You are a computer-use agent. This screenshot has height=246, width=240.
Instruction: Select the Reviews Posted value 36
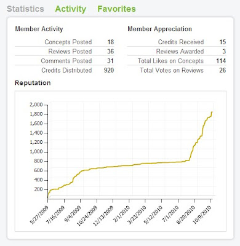point(110,52)
